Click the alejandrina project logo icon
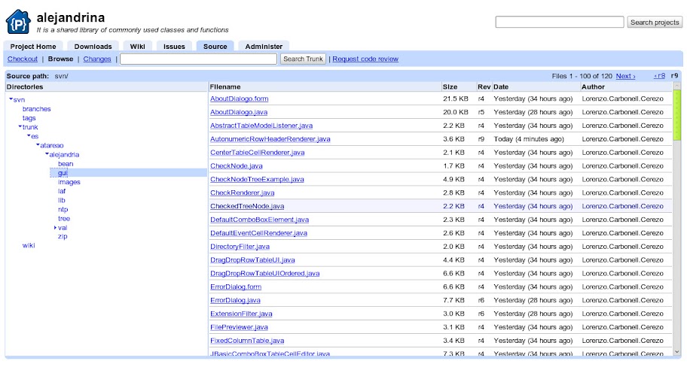687x373 pixels. (19, 22)
